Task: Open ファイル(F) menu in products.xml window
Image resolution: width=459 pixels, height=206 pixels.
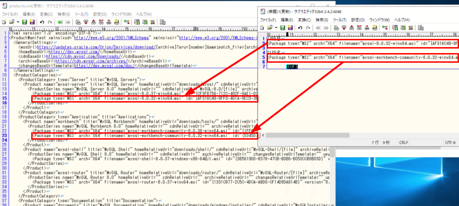Action: (x=10, y=14)
